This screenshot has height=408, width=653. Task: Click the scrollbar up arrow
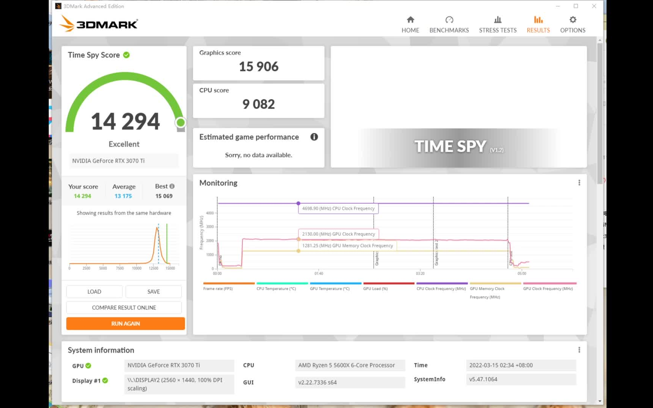click(x=600, y=40)
